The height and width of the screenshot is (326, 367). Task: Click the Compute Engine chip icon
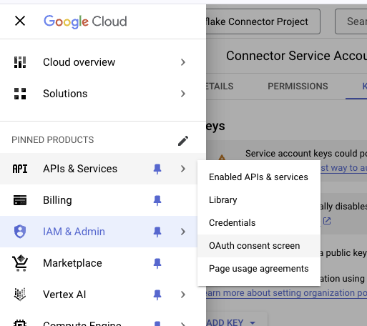pyautogui.click(x=20, y=323)
